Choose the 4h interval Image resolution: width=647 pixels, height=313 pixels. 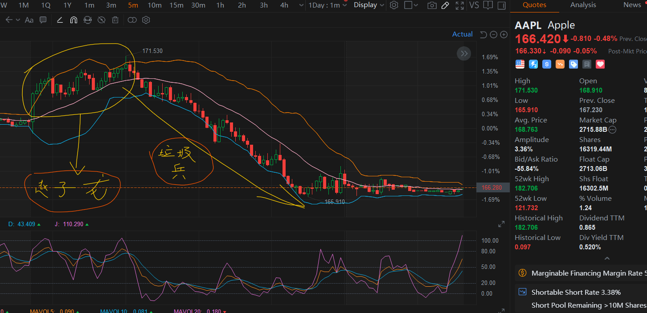(284, 5)
